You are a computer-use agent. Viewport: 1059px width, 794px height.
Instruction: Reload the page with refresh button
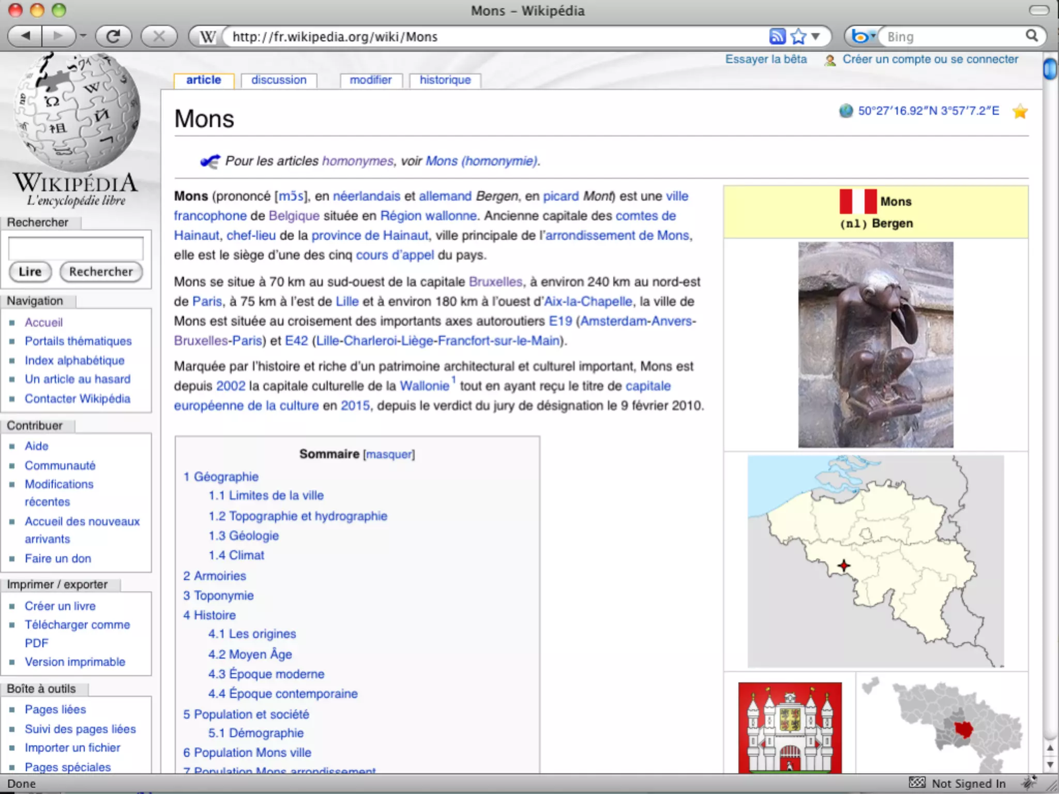tap(113, 36)
